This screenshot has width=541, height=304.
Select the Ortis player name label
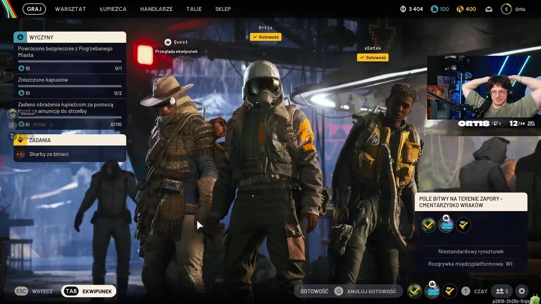[265, 28]
